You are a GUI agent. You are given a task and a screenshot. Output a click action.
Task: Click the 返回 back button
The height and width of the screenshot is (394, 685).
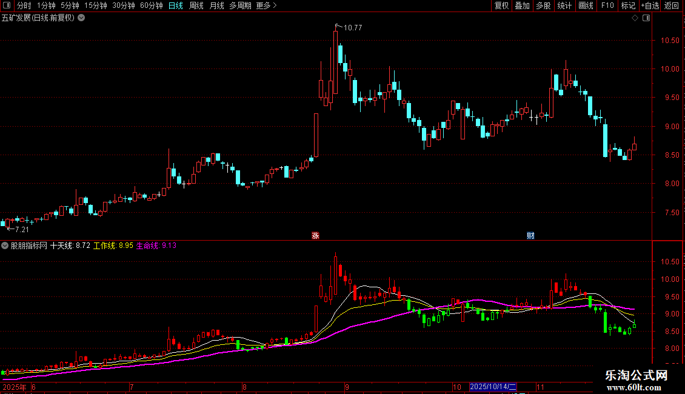pos(672,5)
